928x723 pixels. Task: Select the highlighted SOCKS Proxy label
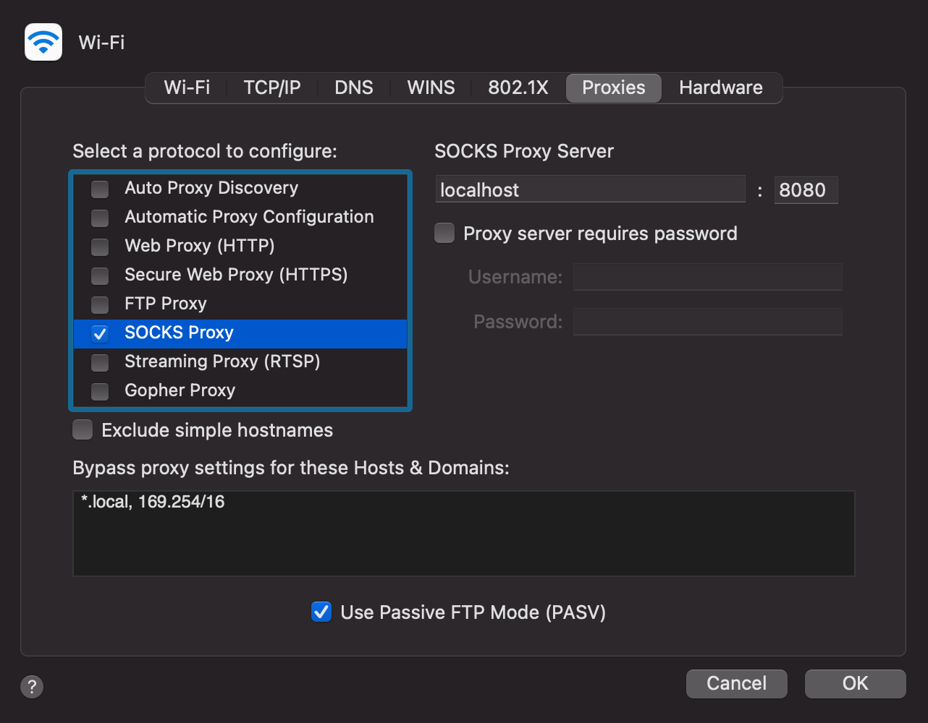pos(179,333)
